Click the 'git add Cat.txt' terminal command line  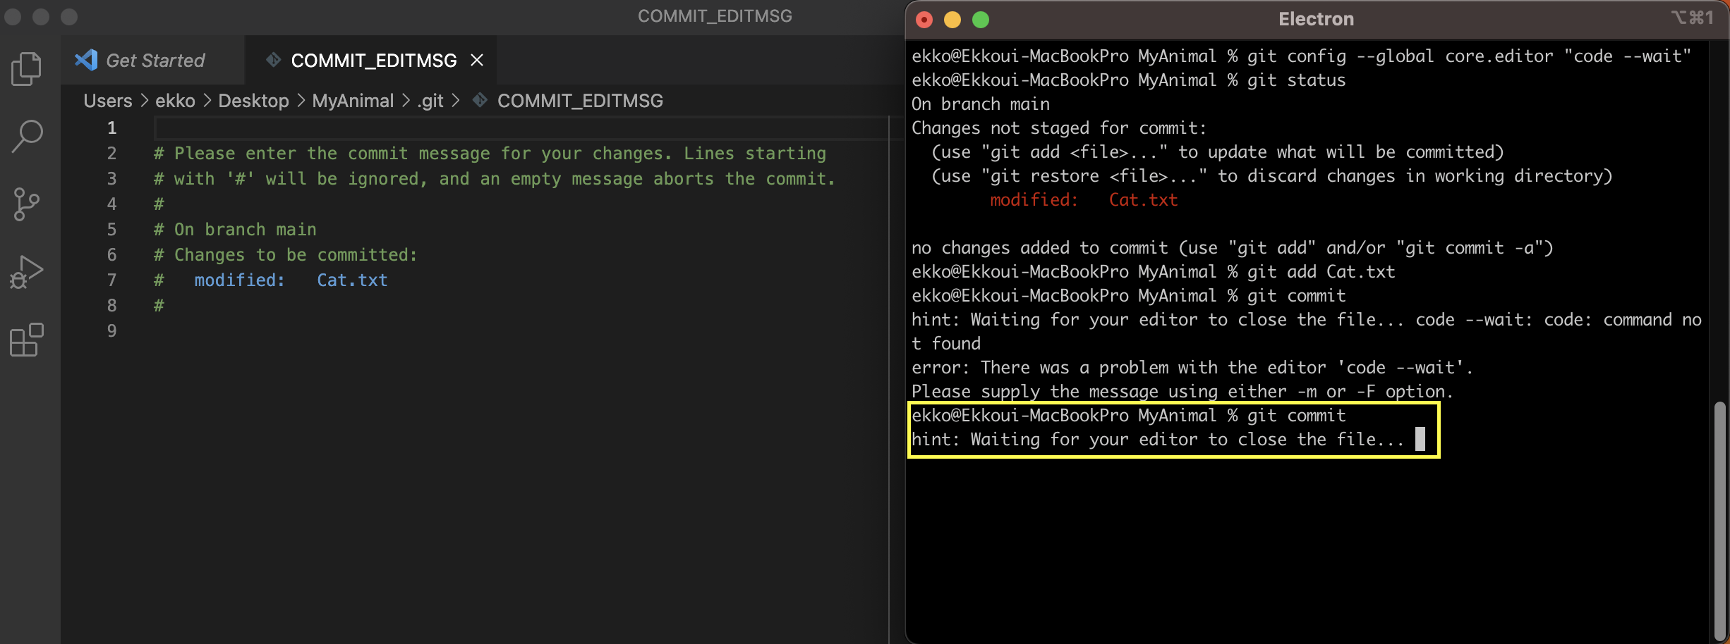(1153, 272)
